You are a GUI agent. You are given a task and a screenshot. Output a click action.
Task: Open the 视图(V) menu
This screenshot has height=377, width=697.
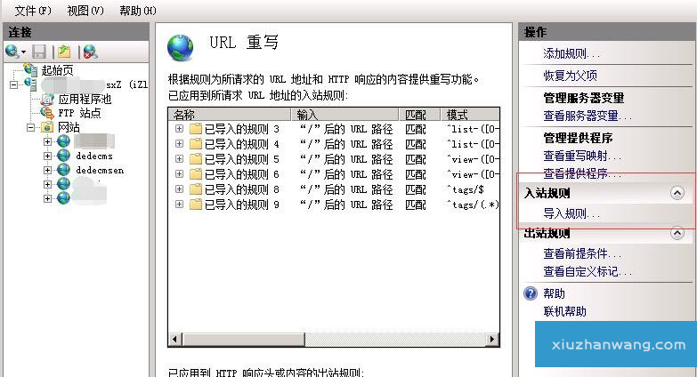(85, 11)
